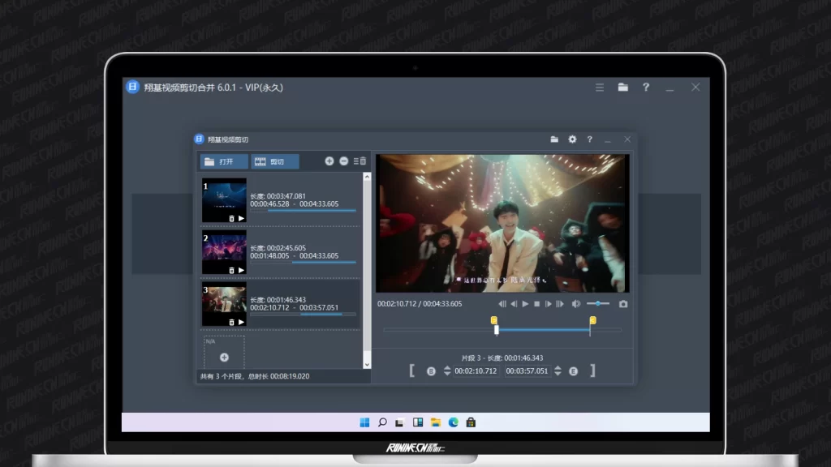Set start point with the B marker icon
This screenshot has height=467, width=831.
click(x=431, y=371)
